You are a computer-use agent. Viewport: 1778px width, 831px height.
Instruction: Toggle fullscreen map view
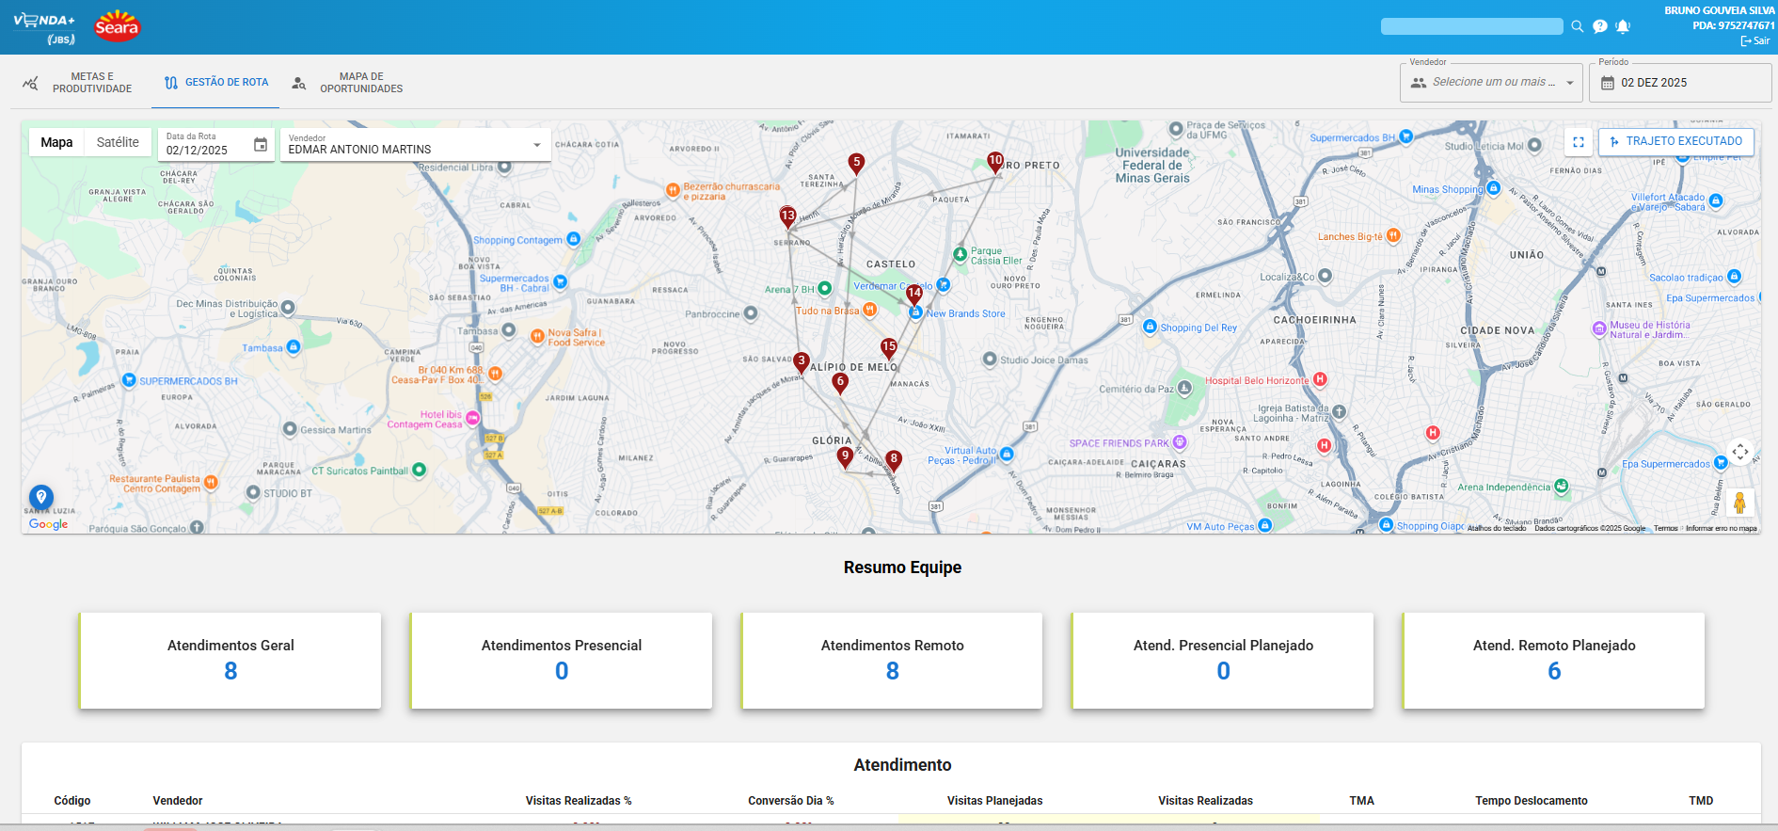(x=1579, y=142)
